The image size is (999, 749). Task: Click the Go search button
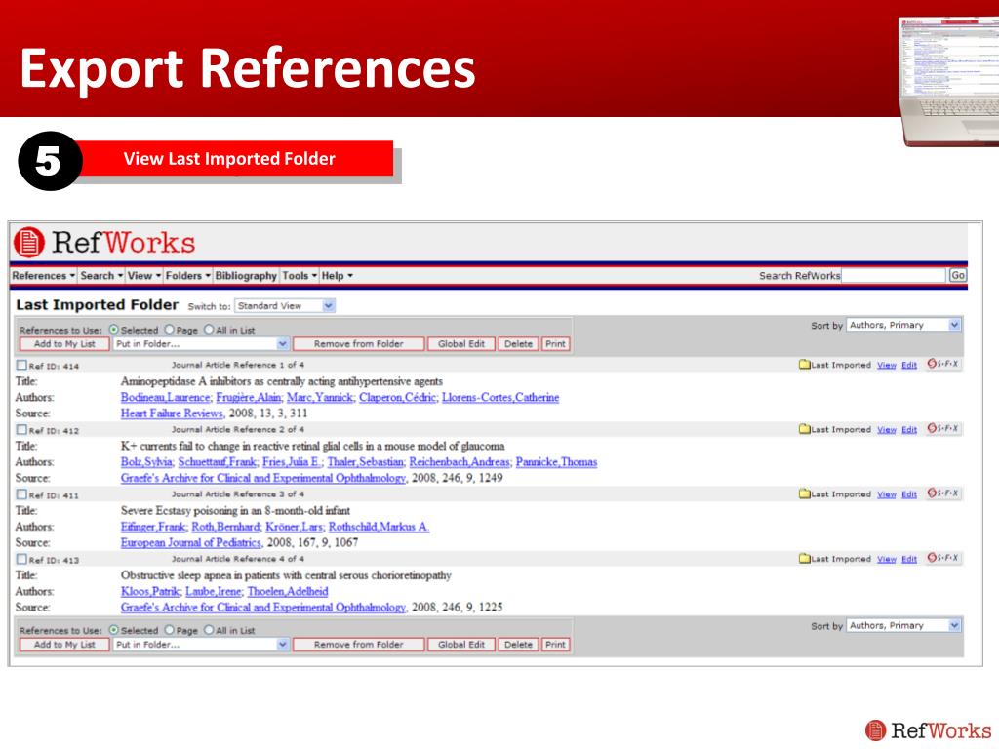coord(958,275)
